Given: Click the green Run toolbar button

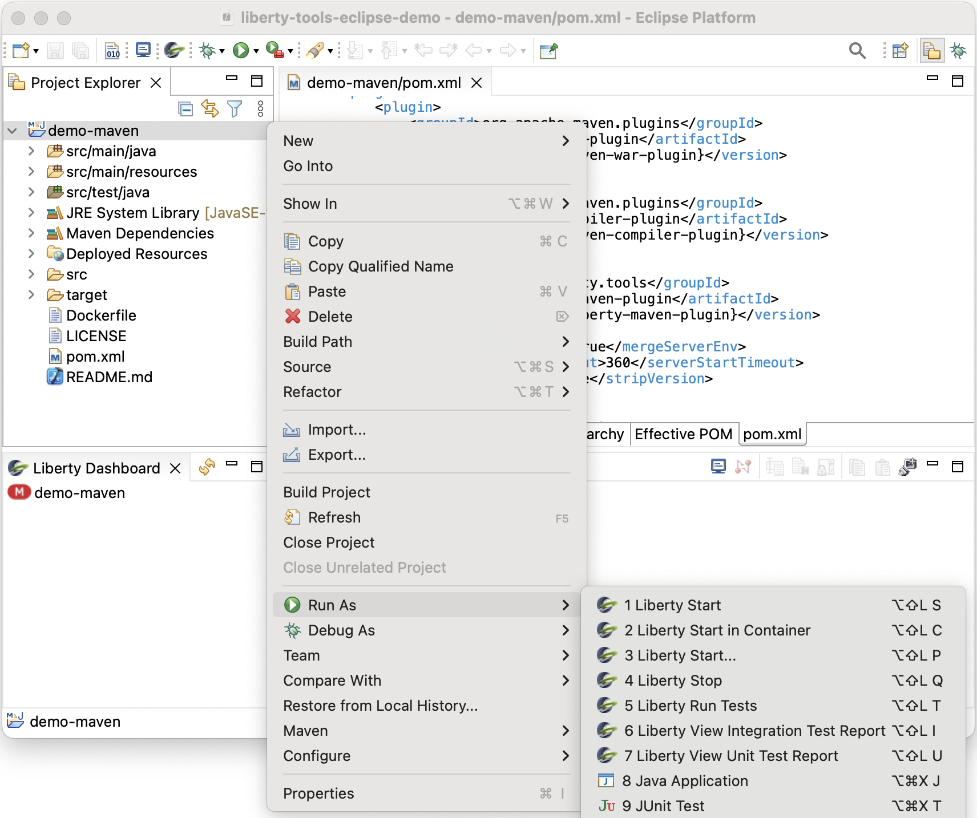Looking at the screenshot, I should point(241,51).
